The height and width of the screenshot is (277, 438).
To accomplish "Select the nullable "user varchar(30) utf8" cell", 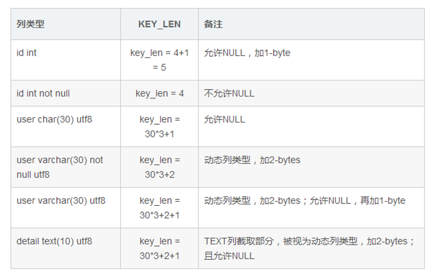I will coord(61,201).
